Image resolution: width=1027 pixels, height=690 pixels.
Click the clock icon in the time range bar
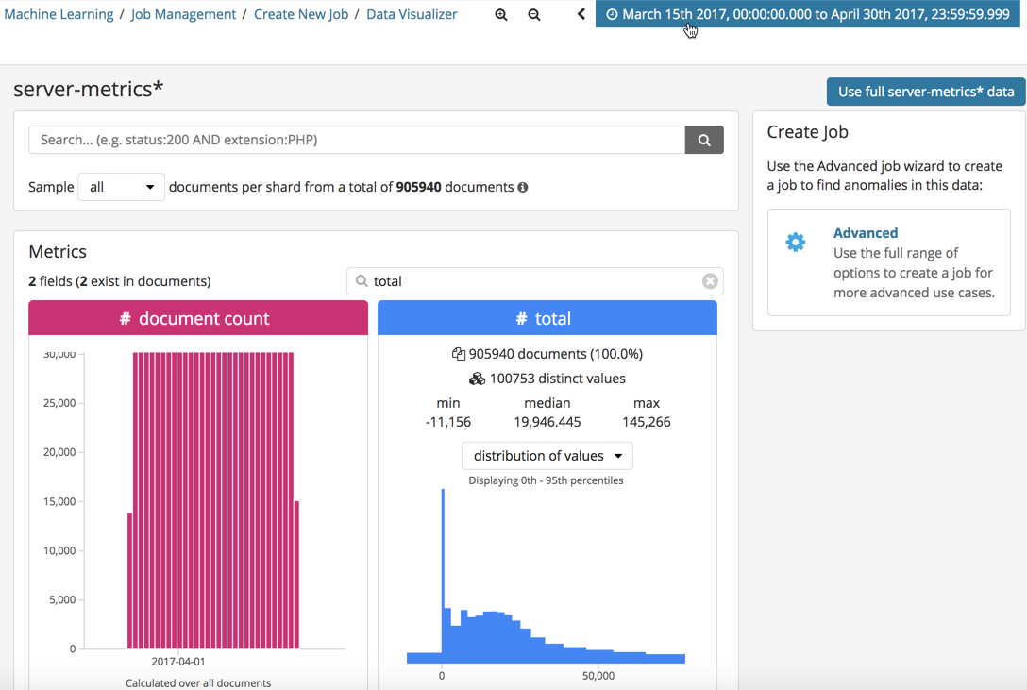tap(610, 14)
